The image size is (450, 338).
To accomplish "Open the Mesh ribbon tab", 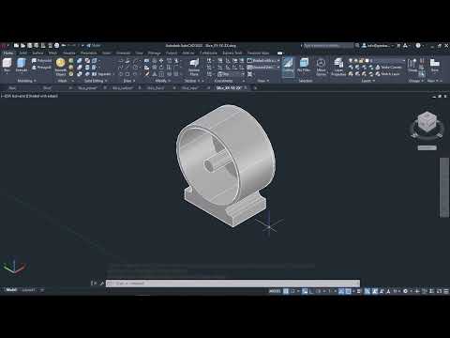I will pos(52,53).
